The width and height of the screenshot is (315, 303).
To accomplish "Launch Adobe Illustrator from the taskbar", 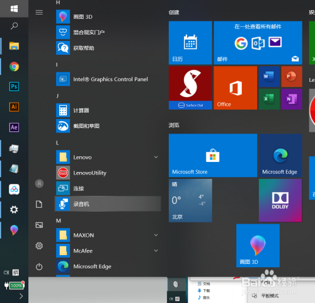I will pos(14,107).
